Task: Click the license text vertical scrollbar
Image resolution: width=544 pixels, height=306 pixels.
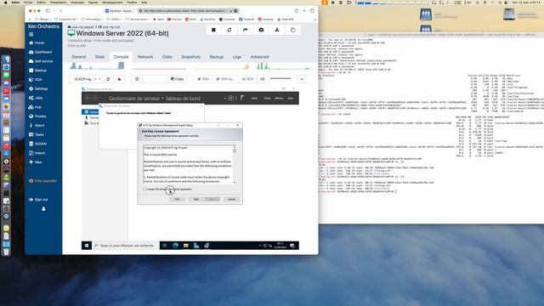Action: 235,164
